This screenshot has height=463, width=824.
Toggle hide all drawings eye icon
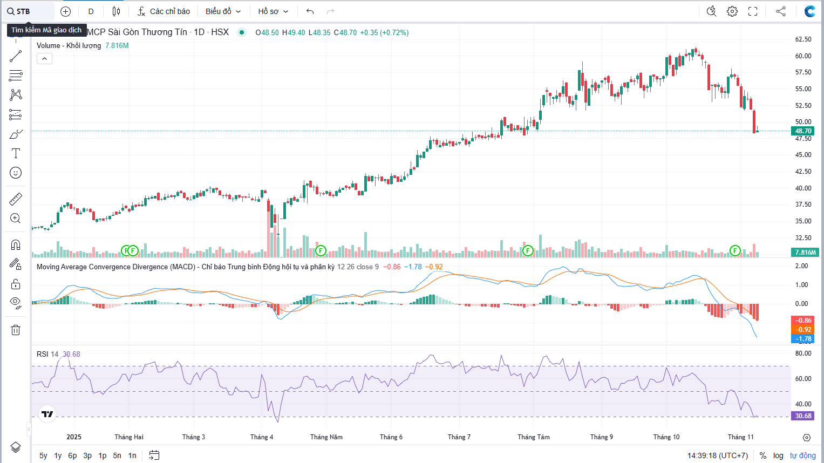pos(16,302)
